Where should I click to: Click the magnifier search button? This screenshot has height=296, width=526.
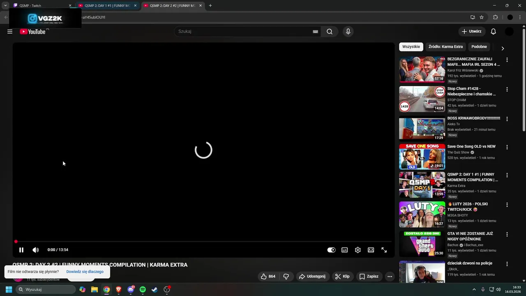pyautogui.click(x=330, y=32)
